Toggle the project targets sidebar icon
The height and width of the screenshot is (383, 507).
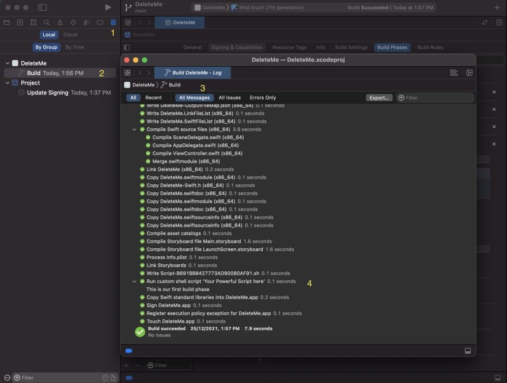pos(127,47)
